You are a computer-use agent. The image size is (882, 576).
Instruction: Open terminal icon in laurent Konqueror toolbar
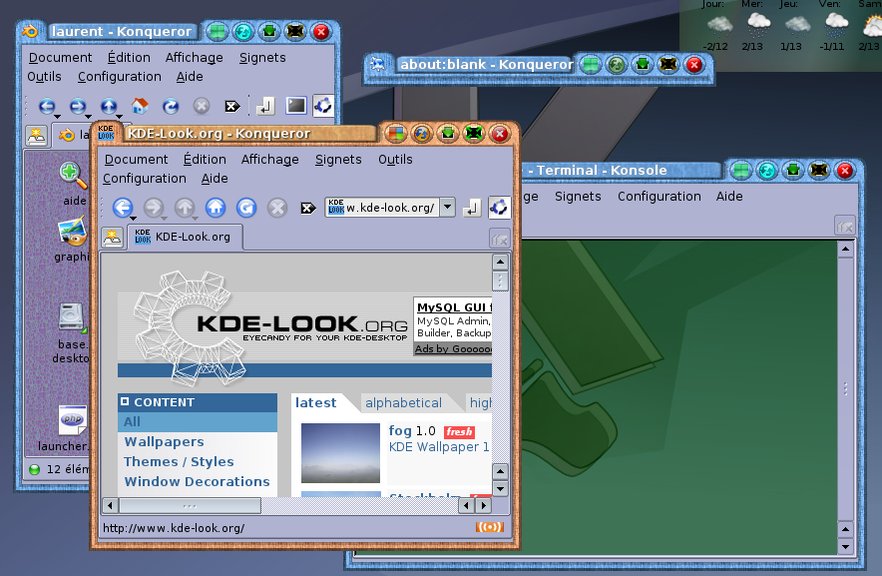[296, 105]
